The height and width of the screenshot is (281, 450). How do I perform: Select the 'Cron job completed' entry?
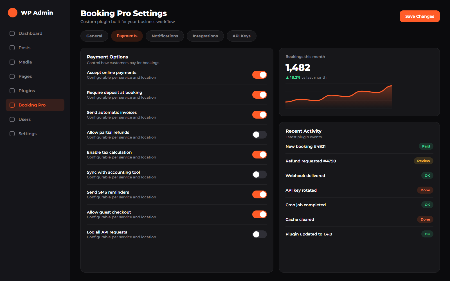coord(359,205)
